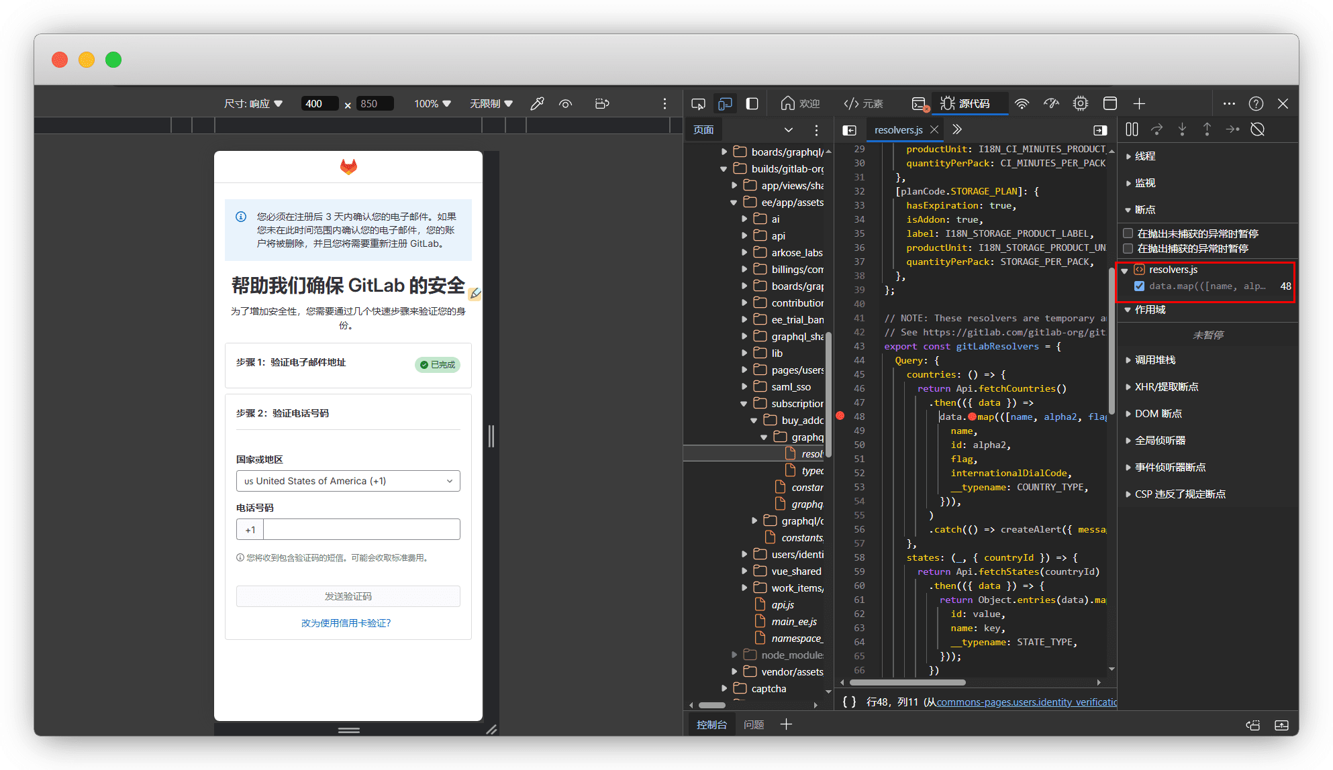Enable pause on uncaught exceptions checkbox
The width and height of the screenshot is (1333, 770).
click(1128, 233)
